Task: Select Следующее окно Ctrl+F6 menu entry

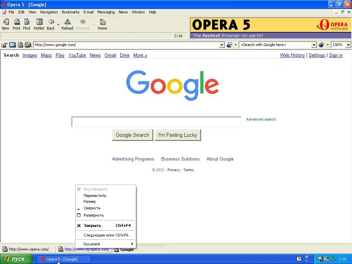Action: pyautogui.click(x=106, y=235)
